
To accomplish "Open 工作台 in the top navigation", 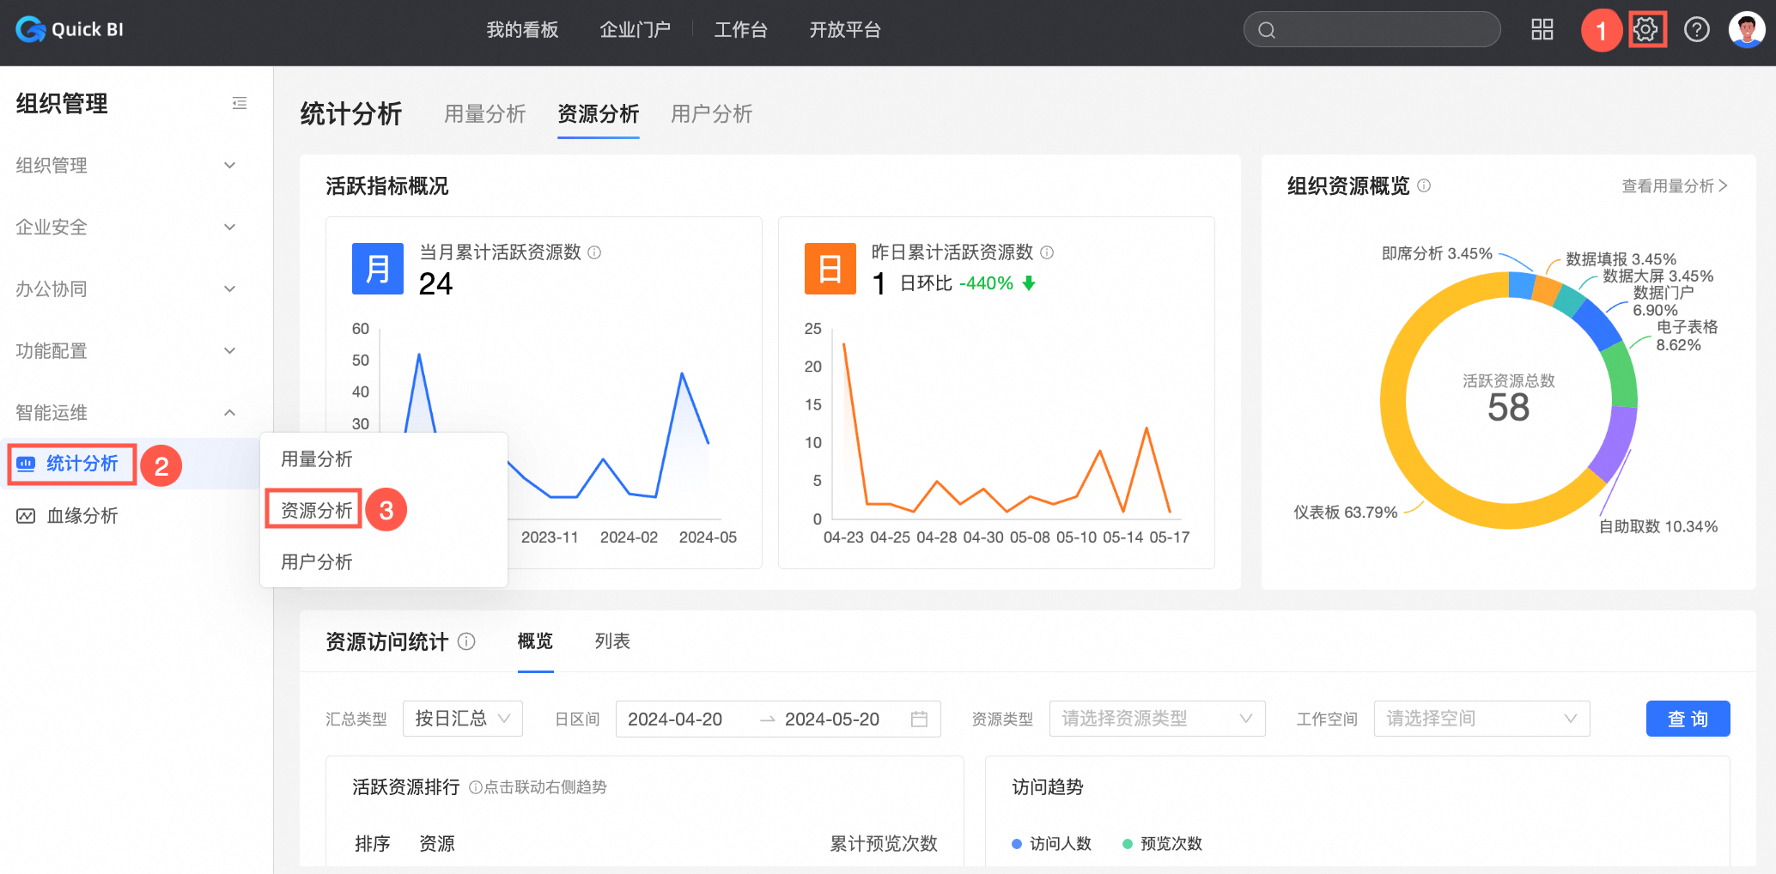I will 741,30.
